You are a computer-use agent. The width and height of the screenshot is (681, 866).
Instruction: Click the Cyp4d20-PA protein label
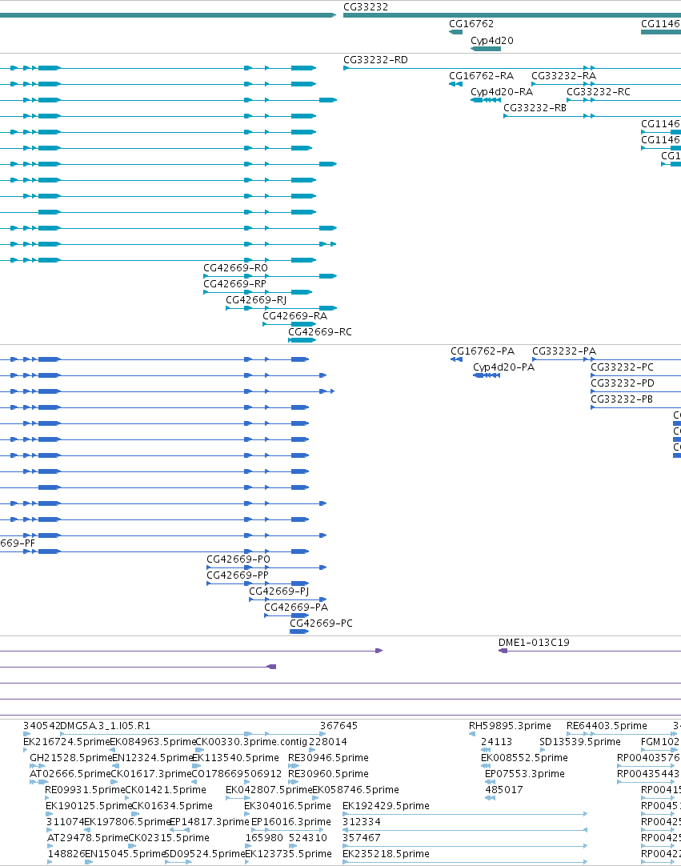503,367
